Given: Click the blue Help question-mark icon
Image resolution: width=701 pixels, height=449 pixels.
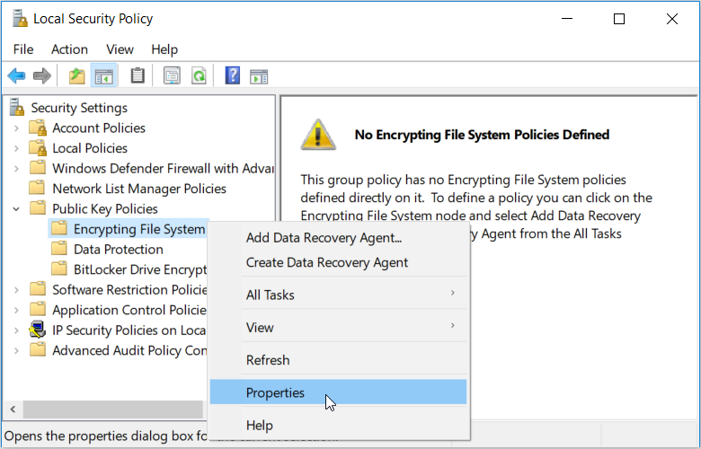Looking at the screenshot, I should point(233,76).
